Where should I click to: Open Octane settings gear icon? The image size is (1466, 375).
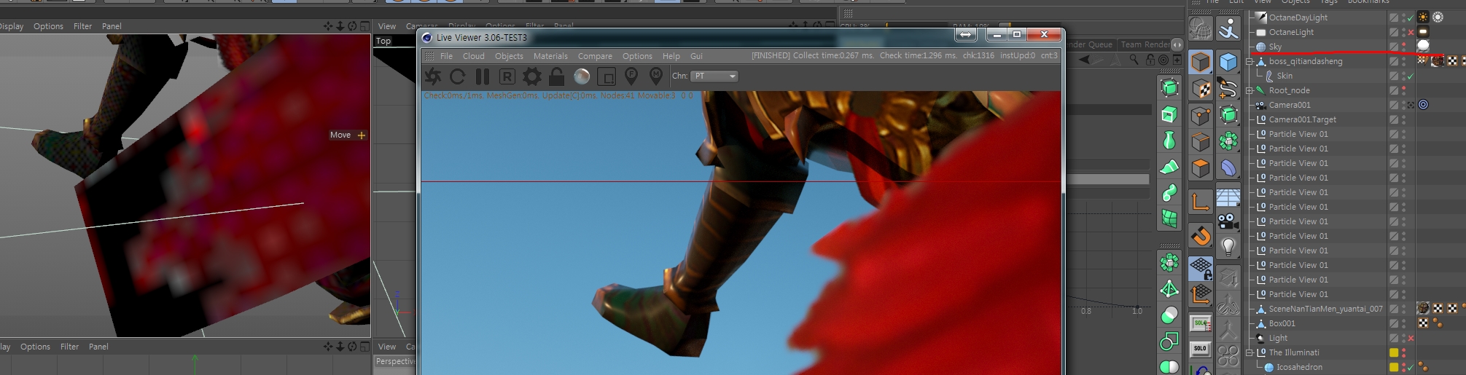[532, 76]
